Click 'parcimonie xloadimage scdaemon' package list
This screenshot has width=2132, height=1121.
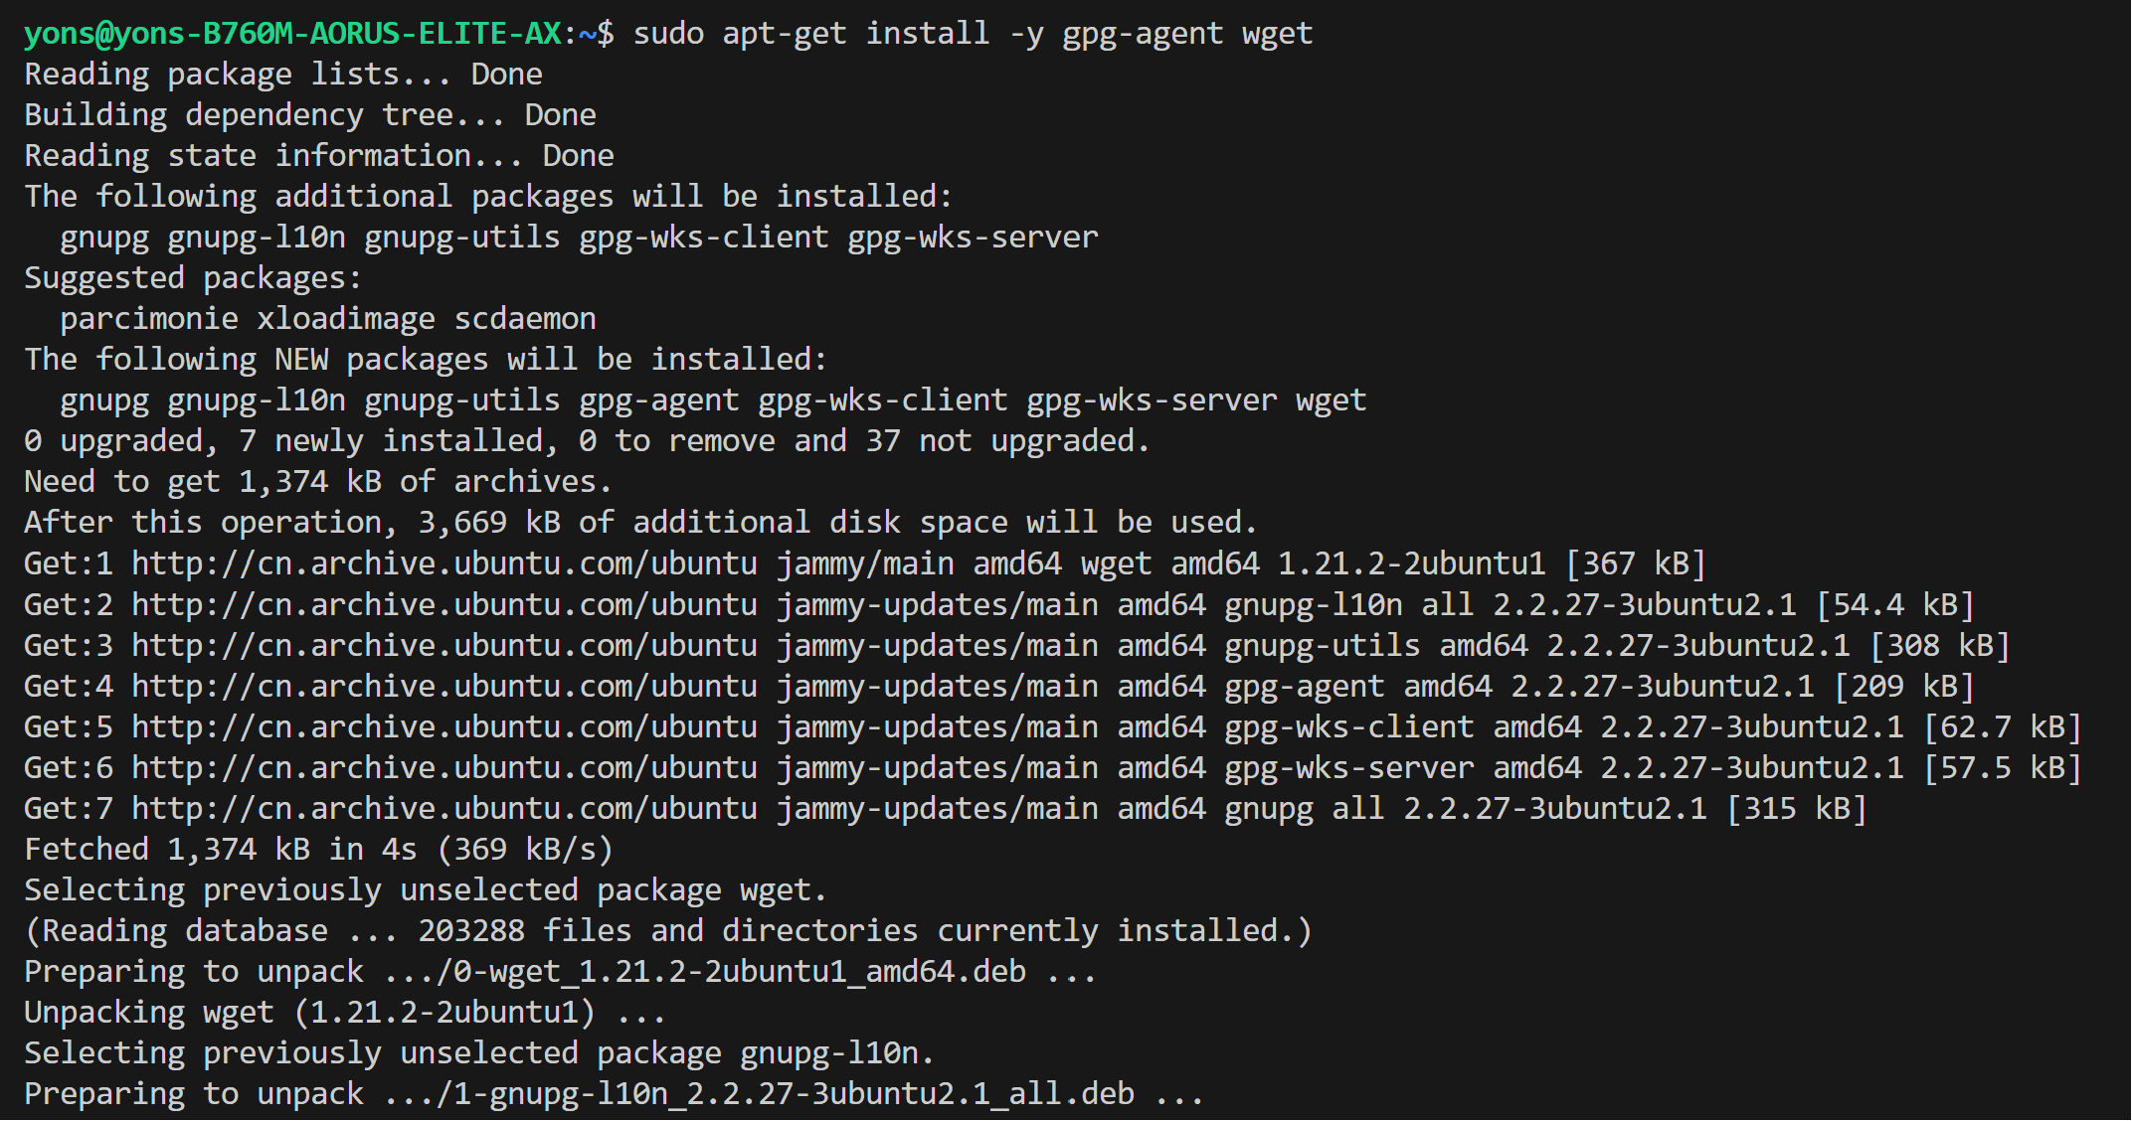328,319
